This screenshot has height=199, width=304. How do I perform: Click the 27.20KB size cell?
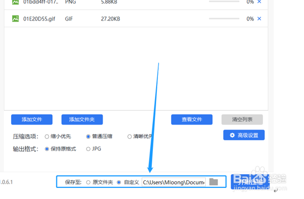coord(110,19)
